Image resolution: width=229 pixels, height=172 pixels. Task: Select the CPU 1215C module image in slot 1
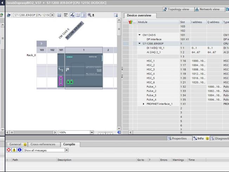click(x=84, y=70)
